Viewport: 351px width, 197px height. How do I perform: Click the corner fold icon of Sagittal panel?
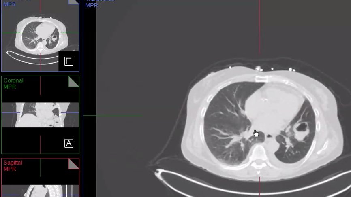click(x=74, y=164)
